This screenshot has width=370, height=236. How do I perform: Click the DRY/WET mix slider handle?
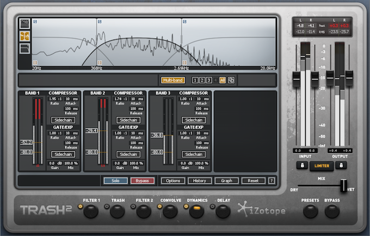tap(343, 186)
